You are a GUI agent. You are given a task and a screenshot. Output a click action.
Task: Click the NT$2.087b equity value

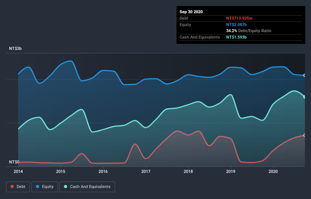point(236,25)
